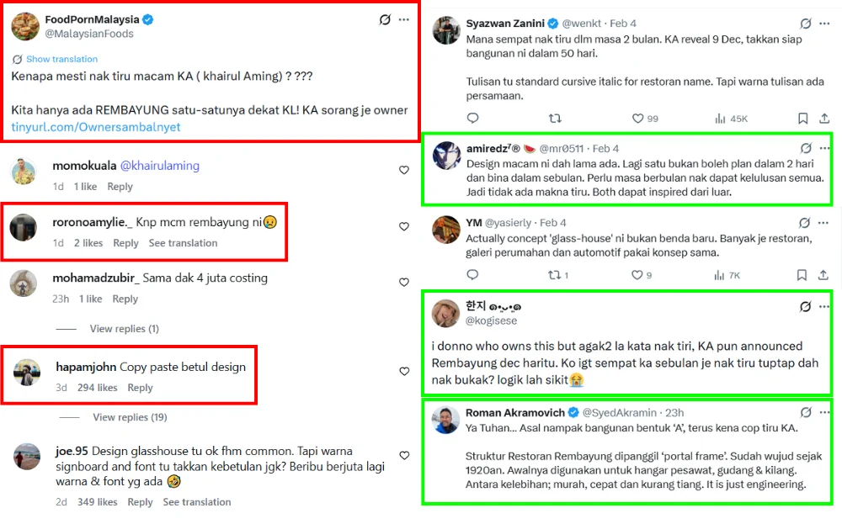Click Show translation on FoodPornMalaysia's post

pyautogui.click(x=61, y=59)
